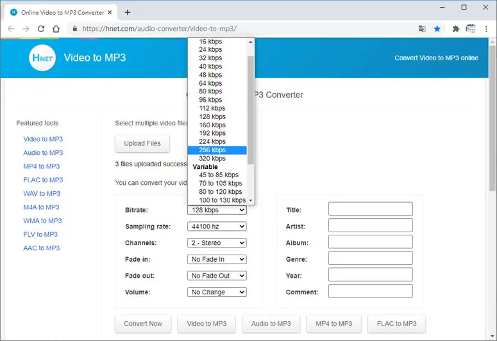Open a new browser tab

128,12
